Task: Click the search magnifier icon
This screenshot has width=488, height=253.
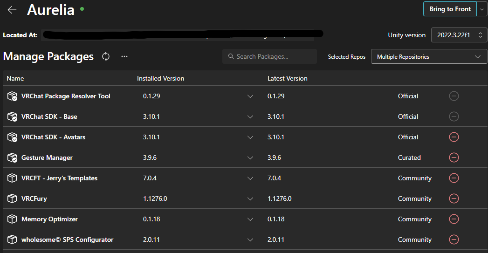Action: pyautogui.click(x=231, y=56)
